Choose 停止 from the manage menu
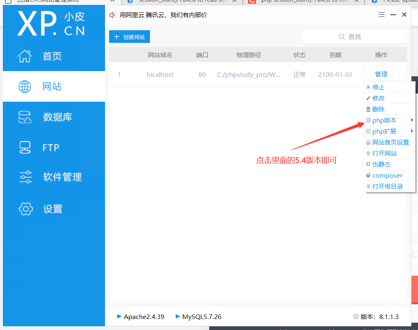This screenshot has height=330, width=418. (x=389, y=87)
